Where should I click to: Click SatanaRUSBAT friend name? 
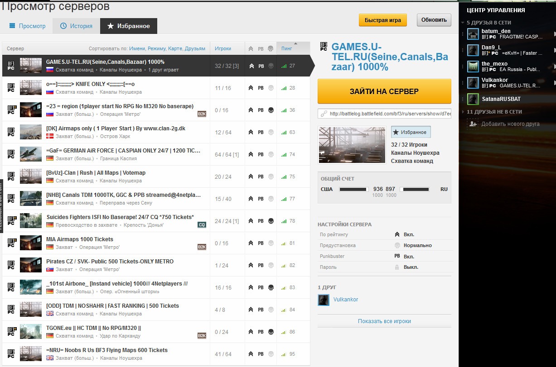click(x=502, y=99)
